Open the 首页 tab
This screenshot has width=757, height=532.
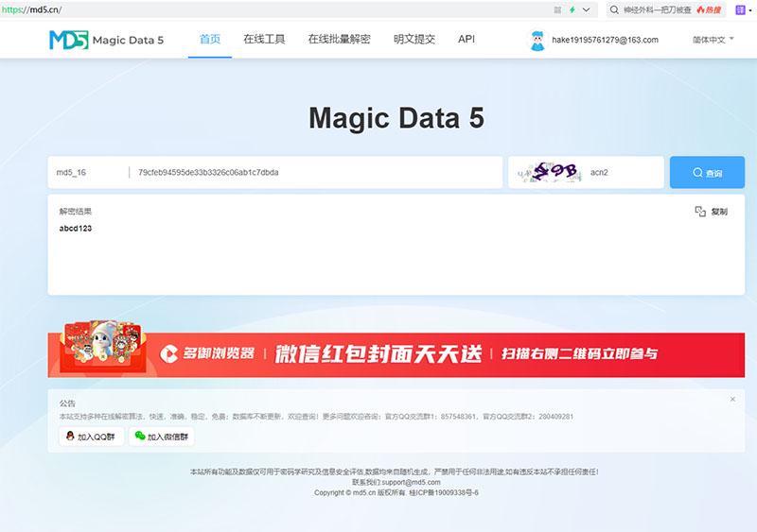pyautogui.click(x=210, y=39)
